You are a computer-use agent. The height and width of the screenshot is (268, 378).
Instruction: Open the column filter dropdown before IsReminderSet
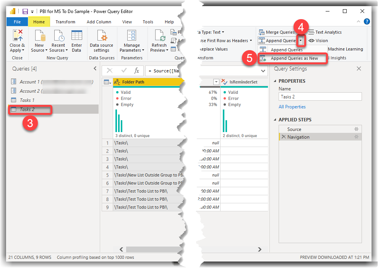tap(216, 82)
